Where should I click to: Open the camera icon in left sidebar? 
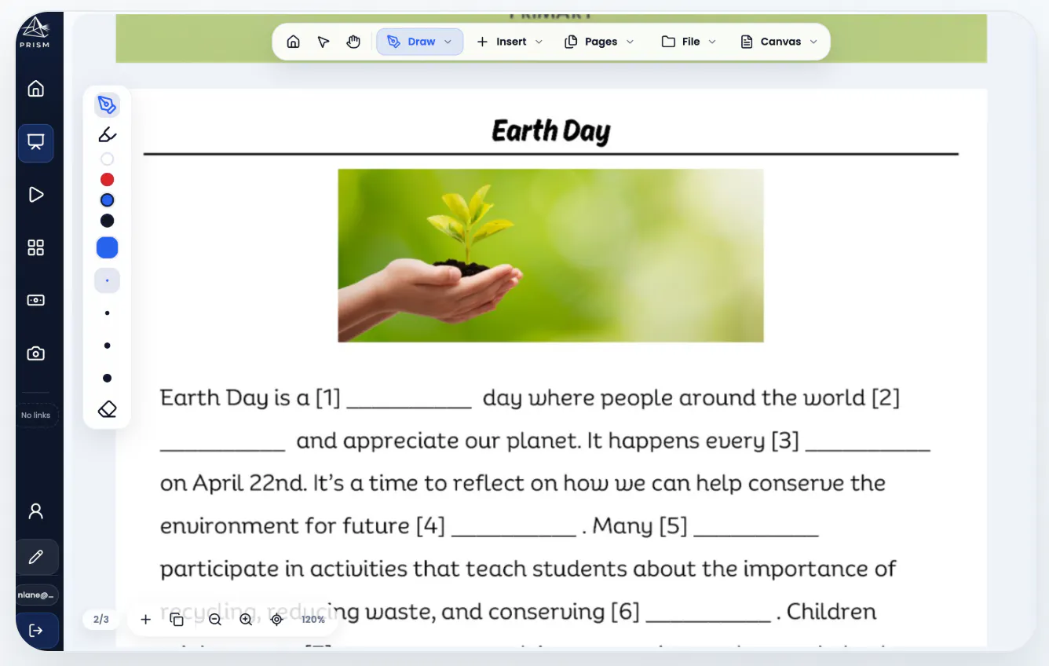click(x=35, y=353)
